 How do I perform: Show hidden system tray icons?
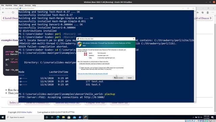(193, 117)
